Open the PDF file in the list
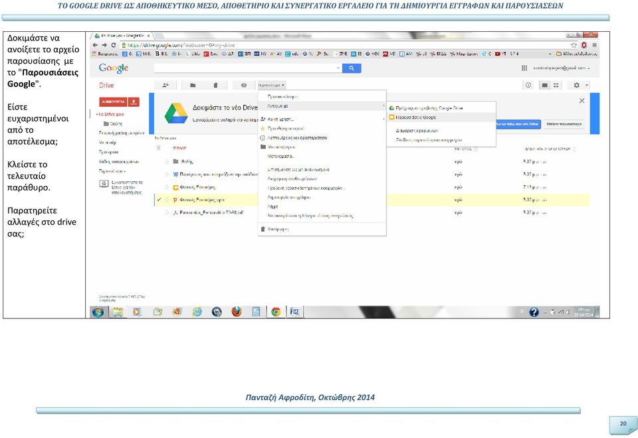 [x=211, y=212]
